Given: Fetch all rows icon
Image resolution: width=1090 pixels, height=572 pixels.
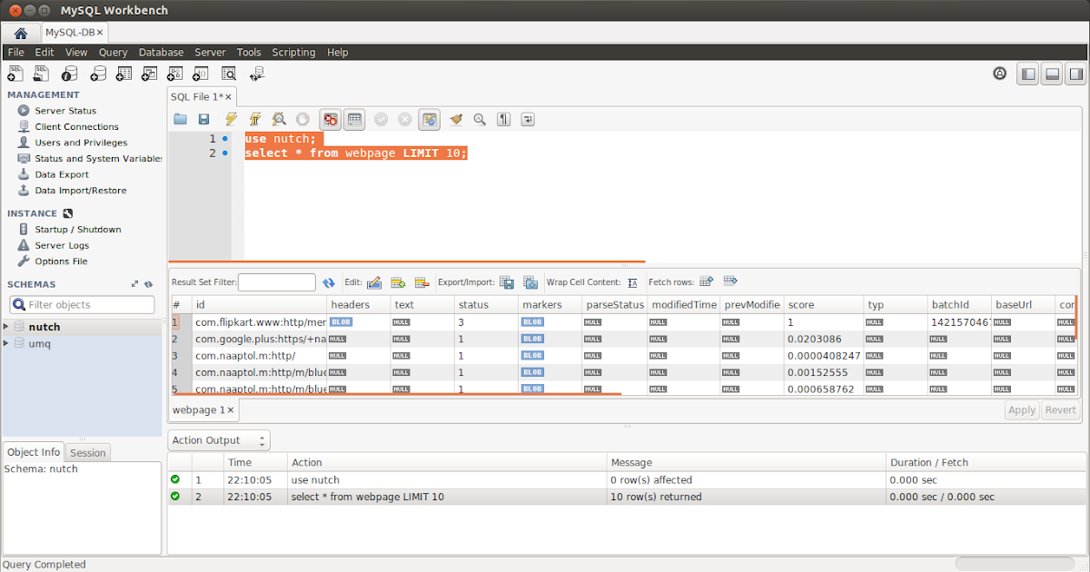Looking at the screenshot, I should coord(730,281).
